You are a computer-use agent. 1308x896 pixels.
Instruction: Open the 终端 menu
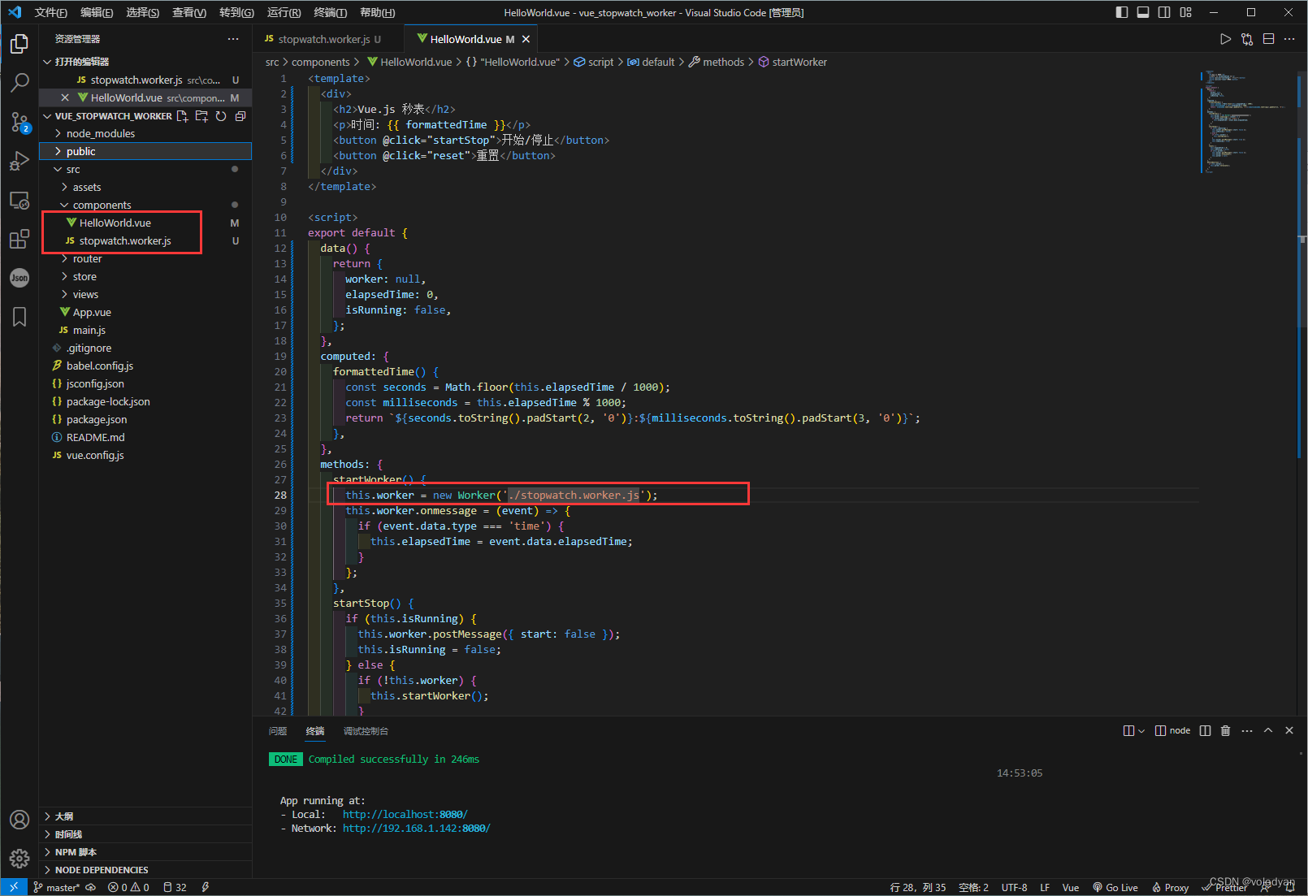click(x=329, y=12)
